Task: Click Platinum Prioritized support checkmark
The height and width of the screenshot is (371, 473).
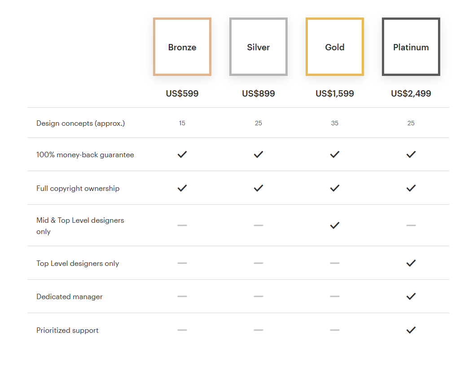Action: 411,330
